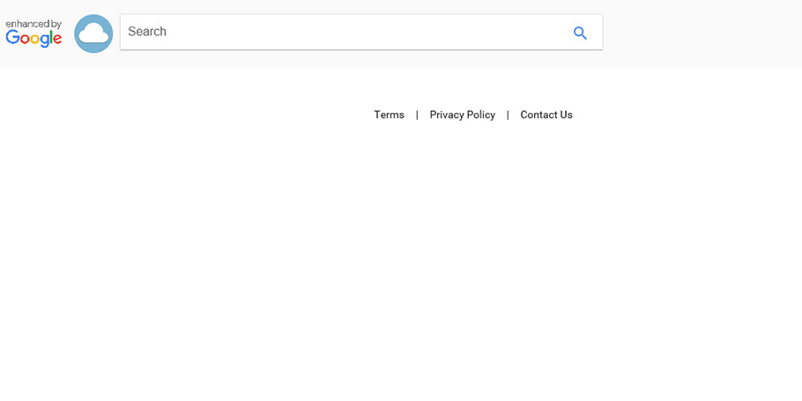Viewport: 802px width, 401px height.
Task: Submit search using the magnifier button
Action: [x=580, y=33]
